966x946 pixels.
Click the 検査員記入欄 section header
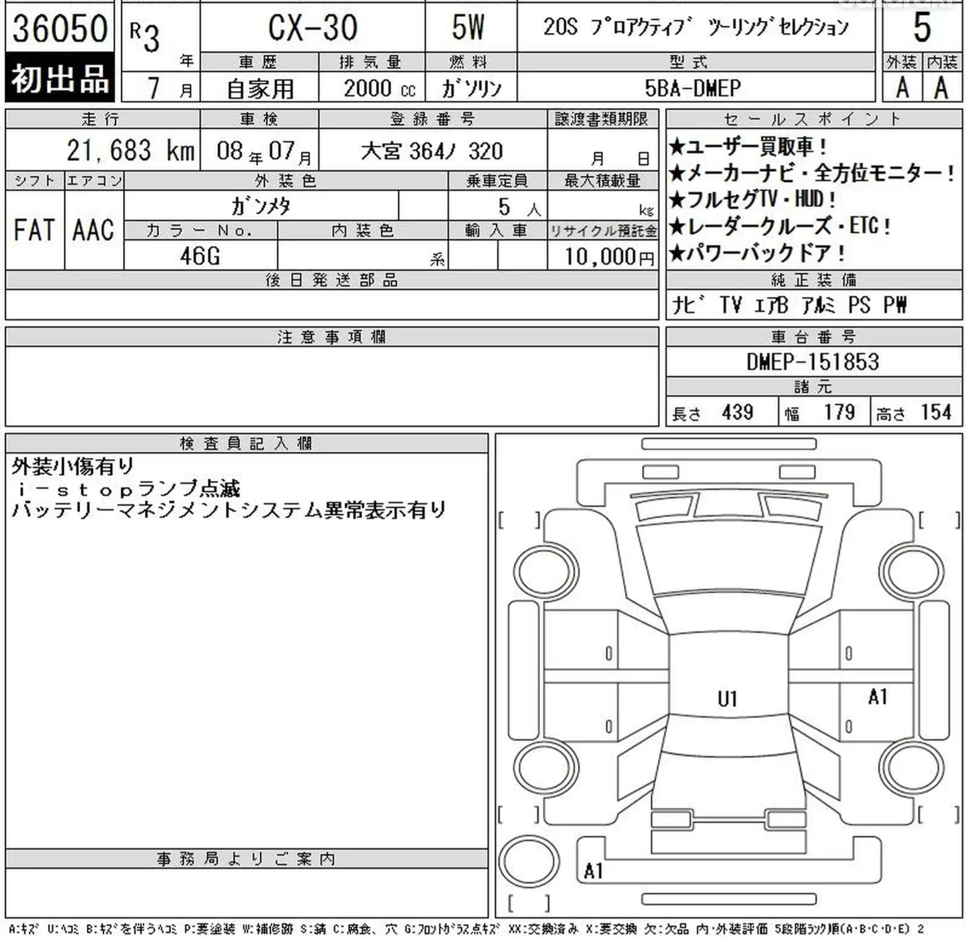point(246,444)
